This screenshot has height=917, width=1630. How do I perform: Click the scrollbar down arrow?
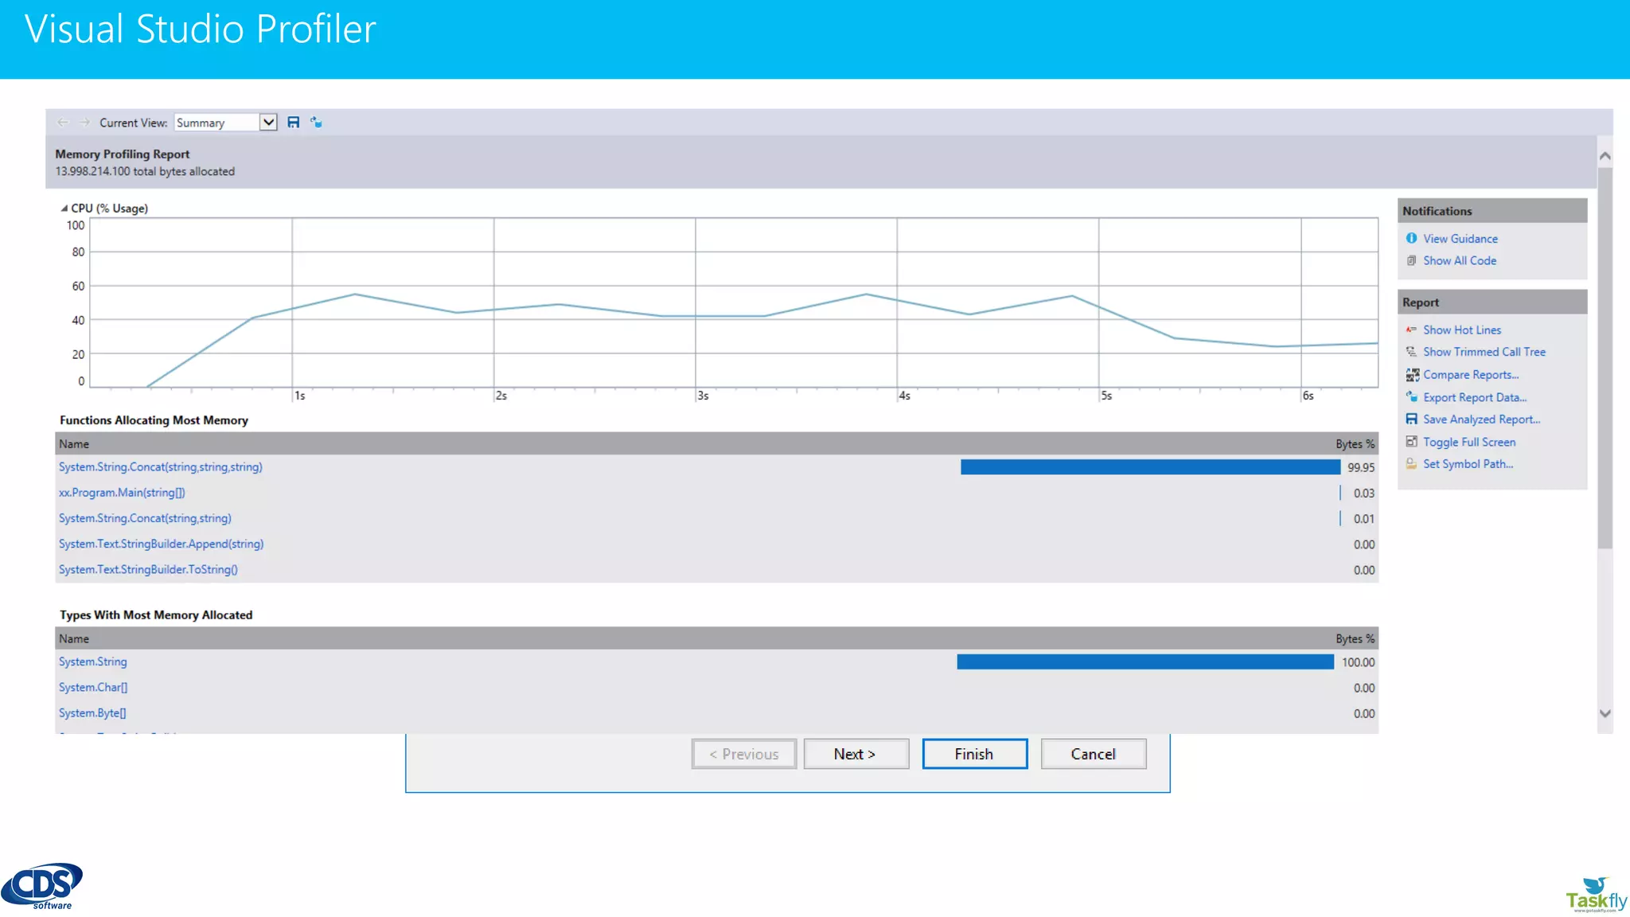1605,714
